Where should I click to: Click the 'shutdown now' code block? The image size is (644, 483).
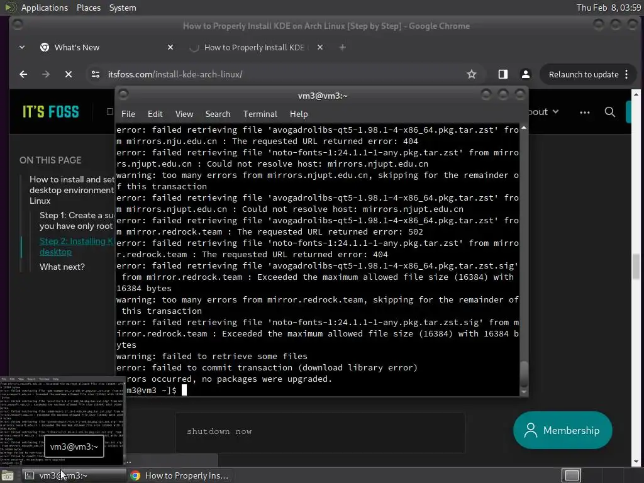point(320,432)
